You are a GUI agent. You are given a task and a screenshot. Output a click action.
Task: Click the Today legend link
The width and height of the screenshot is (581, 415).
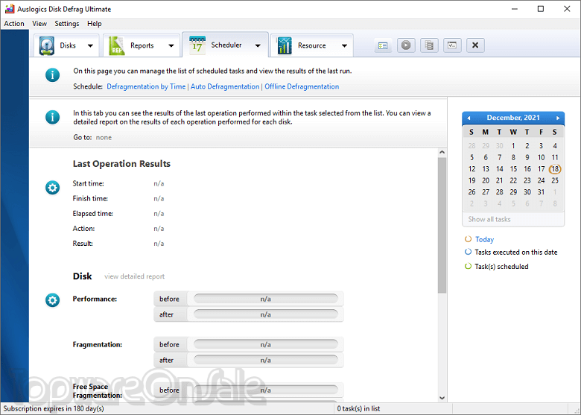point(484,239)
